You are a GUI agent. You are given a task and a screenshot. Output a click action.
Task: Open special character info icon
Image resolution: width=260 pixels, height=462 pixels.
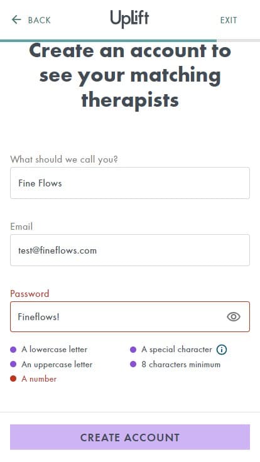pos(222,350)
